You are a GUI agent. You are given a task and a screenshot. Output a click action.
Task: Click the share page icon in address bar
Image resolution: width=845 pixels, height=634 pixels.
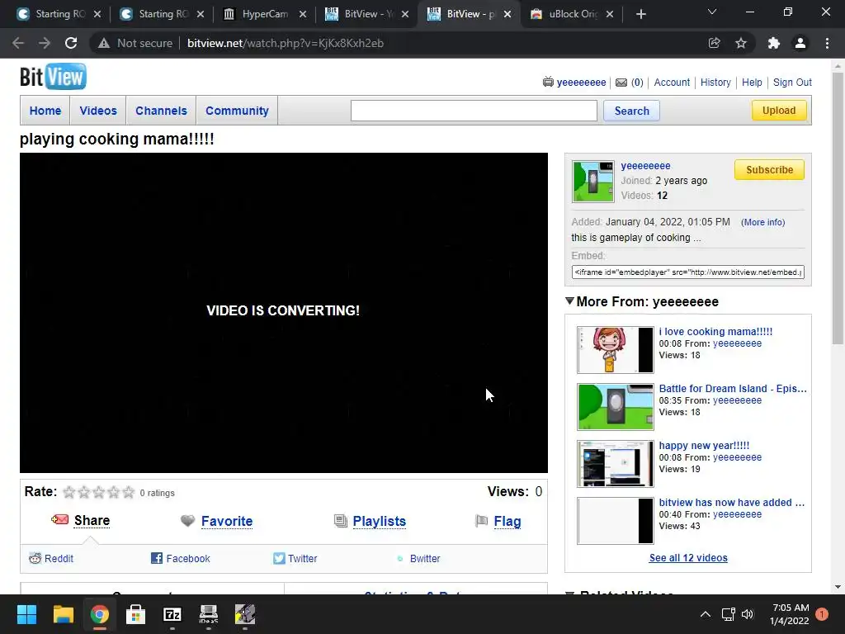pyautogui.click(x=714, y=43)
